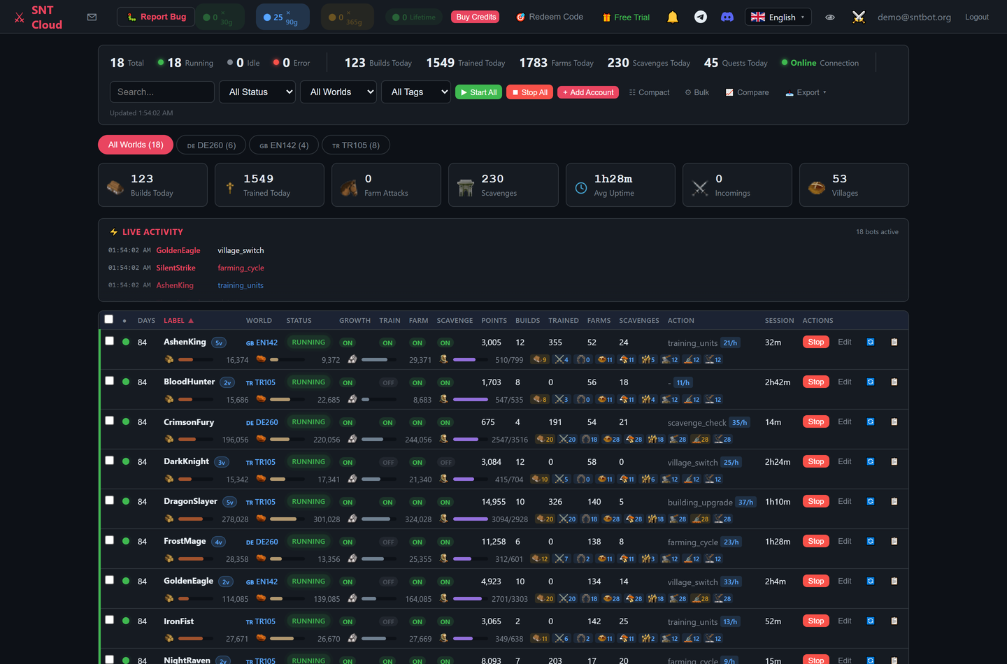Toggle the eye visibility icon in header
This screenshot has width=1007, height=664.
tap(830, 17)
